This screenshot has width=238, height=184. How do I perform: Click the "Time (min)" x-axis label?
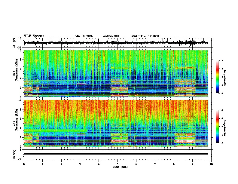coord(120,167)
